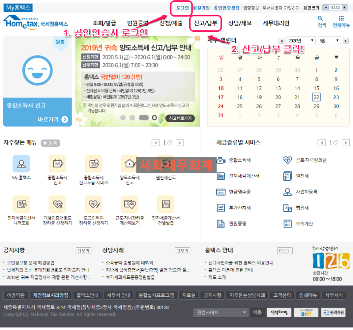Open 양도소득세 신고 house icon
Image resolution: width=353 pixels, height=330 pixels.
coord(129,164)
